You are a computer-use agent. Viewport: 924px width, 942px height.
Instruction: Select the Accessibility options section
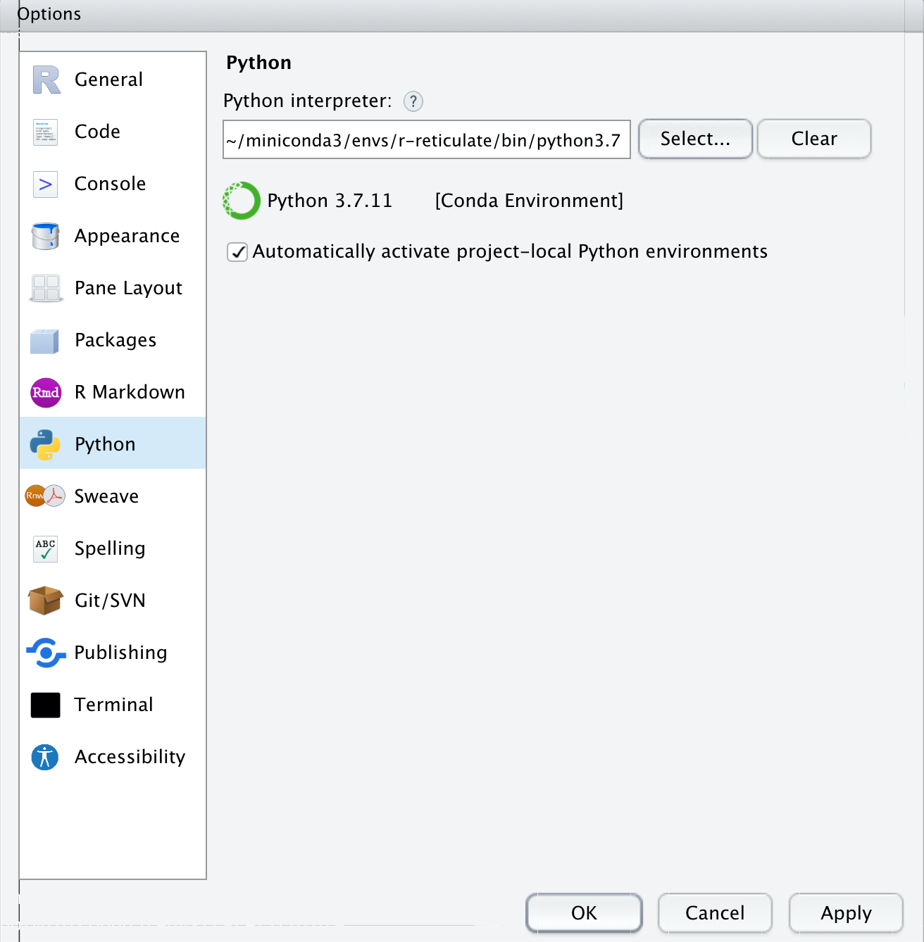tap(113, 757)
